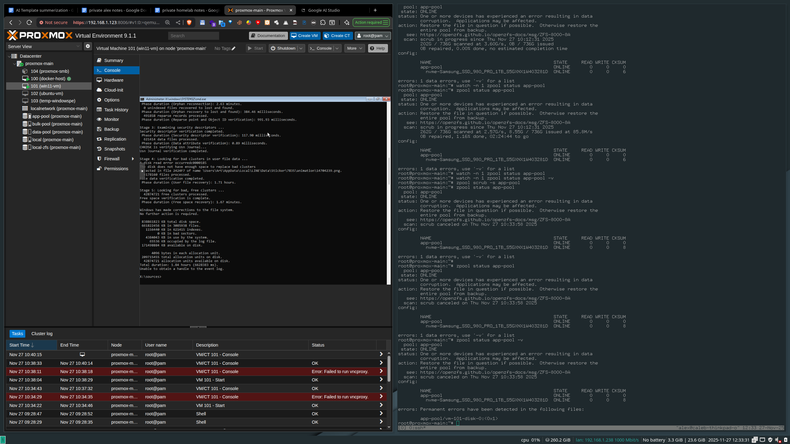Edit tags using the pencil icon
Screen dimensions: 790x444
point(234,48)
